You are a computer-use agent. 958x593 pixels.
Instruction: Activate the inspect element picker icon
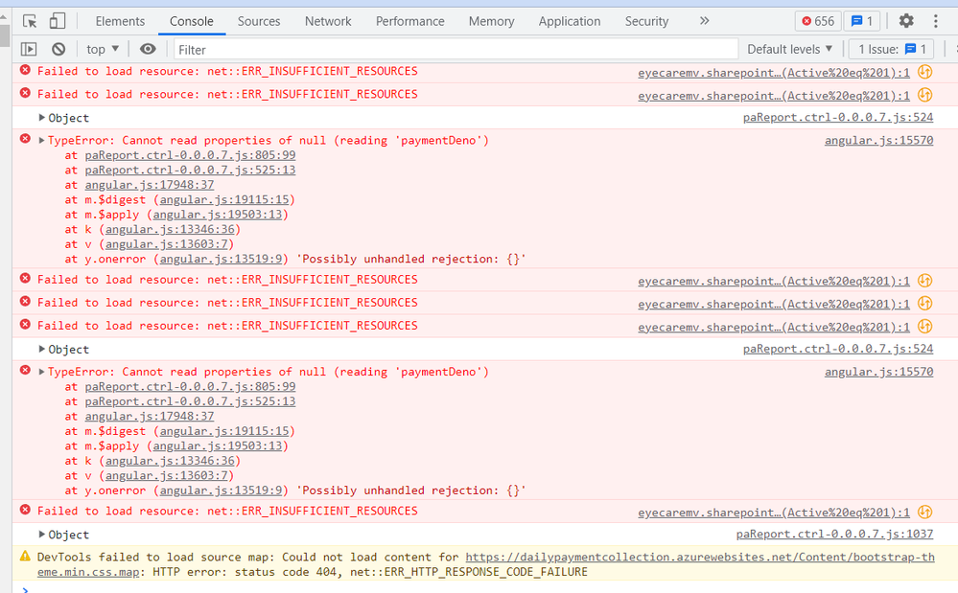coord(30,21)
